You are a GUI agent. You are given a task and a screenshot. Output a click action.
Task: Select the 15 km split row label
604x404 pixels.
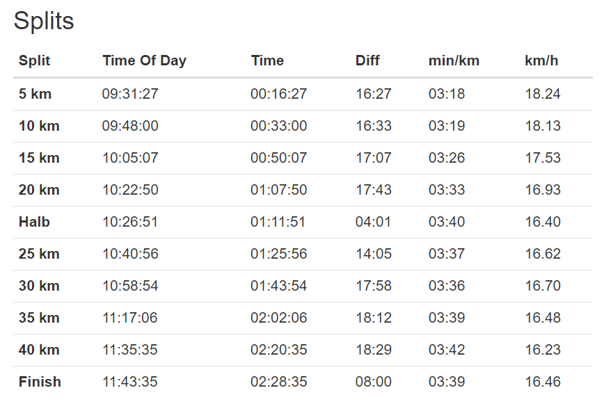click(x=38, y=158)
